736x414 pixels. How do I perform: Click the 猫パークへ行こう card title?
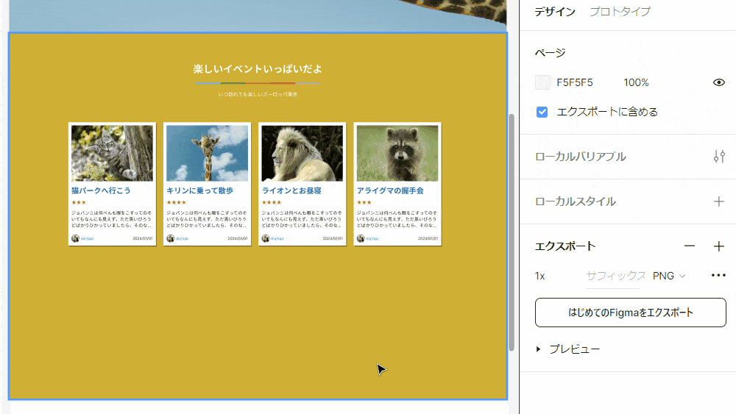click(x=101, y=191)
